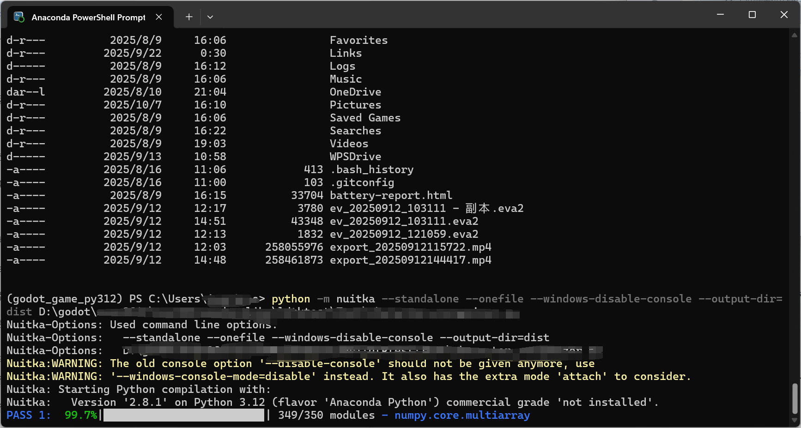Click the PASS 1: label
Image resolution: width=801 pixels, height=428 pixels.
(29, 415)
